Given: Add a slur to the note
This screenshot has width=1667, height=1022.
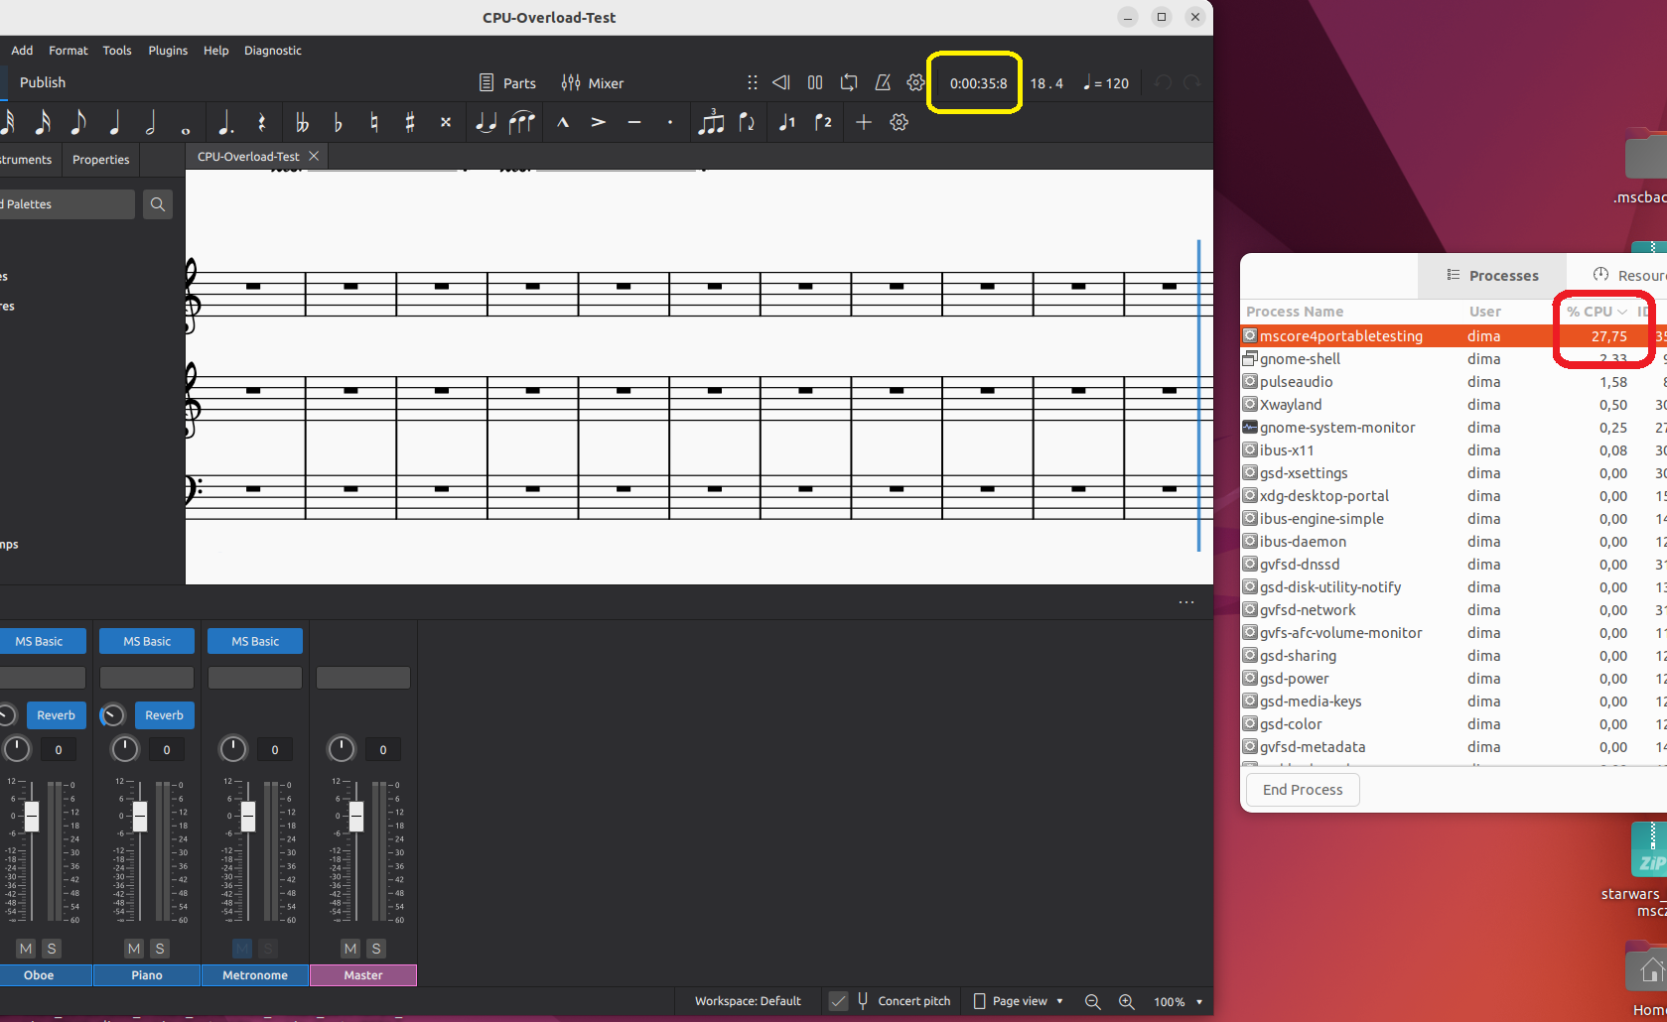Looking at the screenshot, I should click(x=521, y=122).
